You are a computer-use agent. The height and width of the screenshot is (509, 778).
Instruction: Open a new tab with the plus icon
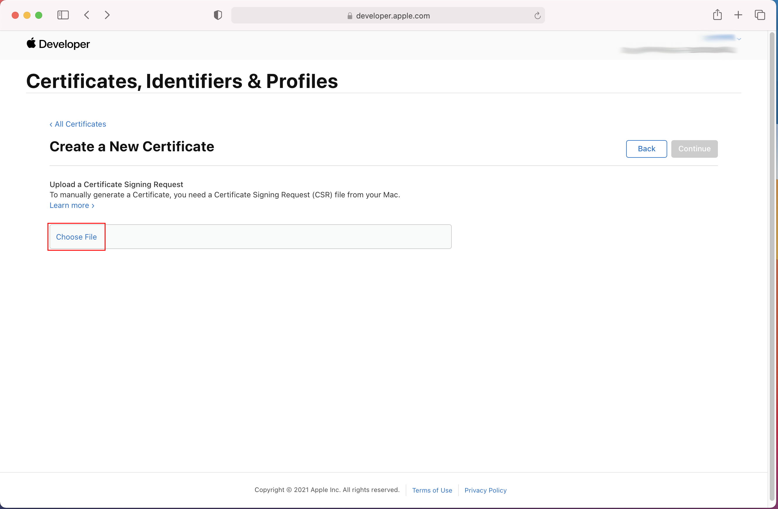(738, 15)
